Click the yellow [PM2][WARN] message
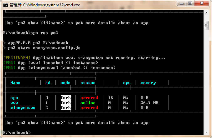 pyautogui.click(x=17, y=58)
